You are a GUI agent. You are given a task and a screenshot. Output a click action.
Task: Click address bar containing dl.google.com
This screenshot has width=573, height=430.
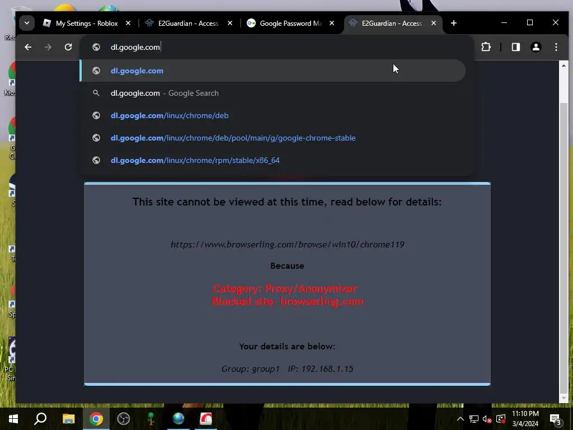[277, 47]
